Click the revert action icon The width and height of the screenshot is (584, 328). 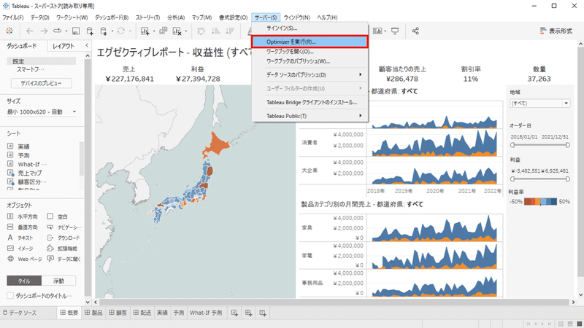(58, 31)
